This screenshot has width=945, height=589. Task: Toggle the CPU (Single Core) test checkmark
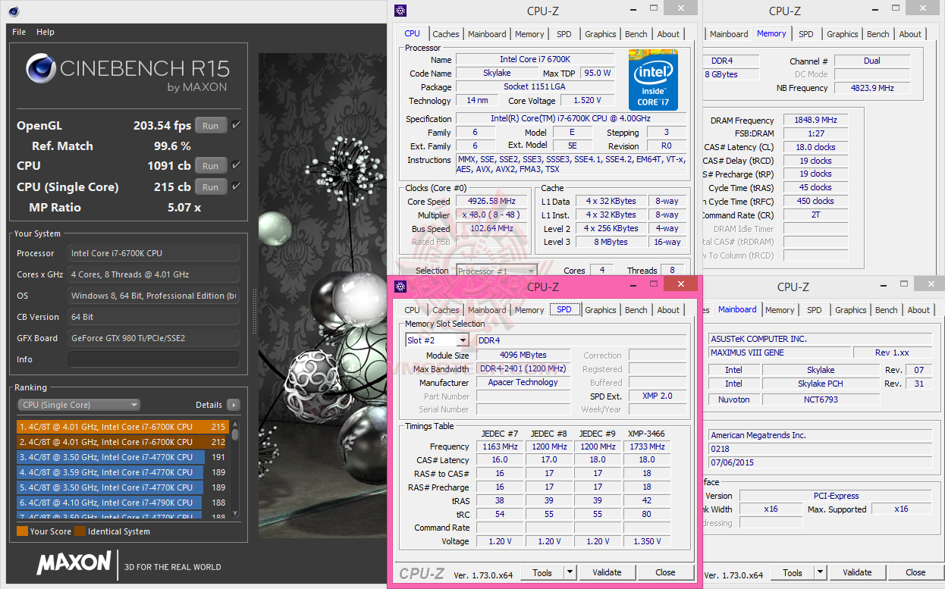(237, 186)
